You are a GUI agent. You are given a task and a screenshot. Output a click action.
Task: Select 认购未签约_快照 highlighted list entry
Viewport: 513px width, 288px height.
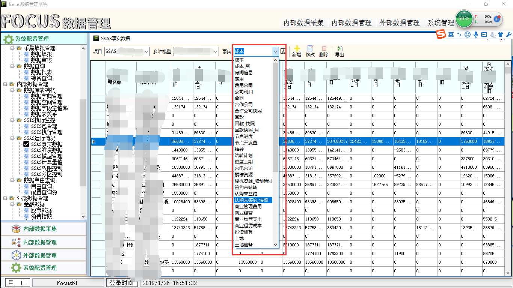253,200
